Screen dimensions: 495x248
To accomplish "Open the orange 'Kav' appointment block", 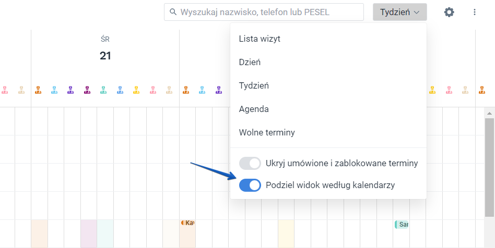I will 188,223.
